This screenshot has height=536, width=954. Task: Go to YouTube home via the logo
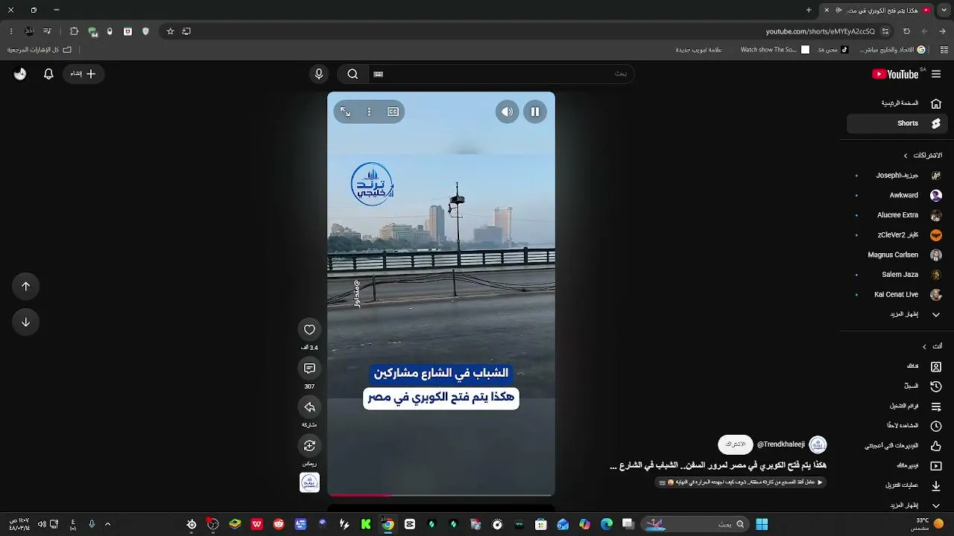pyautogui.click(x=895, y=74)
